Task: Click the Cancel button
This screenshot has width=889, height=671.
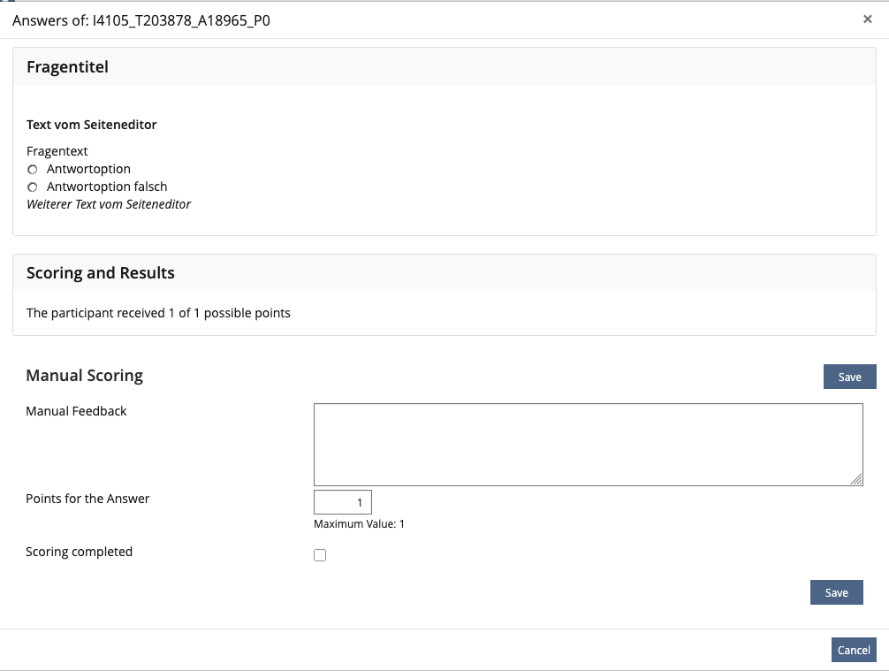Action: tap(853, 649)
